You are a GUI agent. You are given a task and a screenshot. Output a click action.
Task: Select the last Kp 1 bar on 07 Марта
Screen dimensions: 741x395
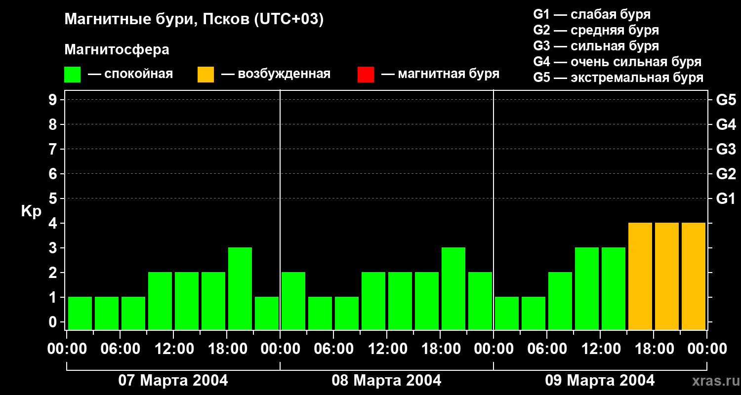(267, 313)
